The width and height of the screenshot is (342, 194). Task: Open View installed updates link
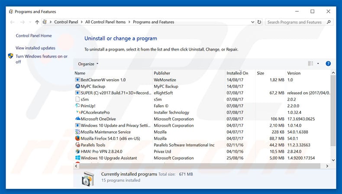coord(35,48)
